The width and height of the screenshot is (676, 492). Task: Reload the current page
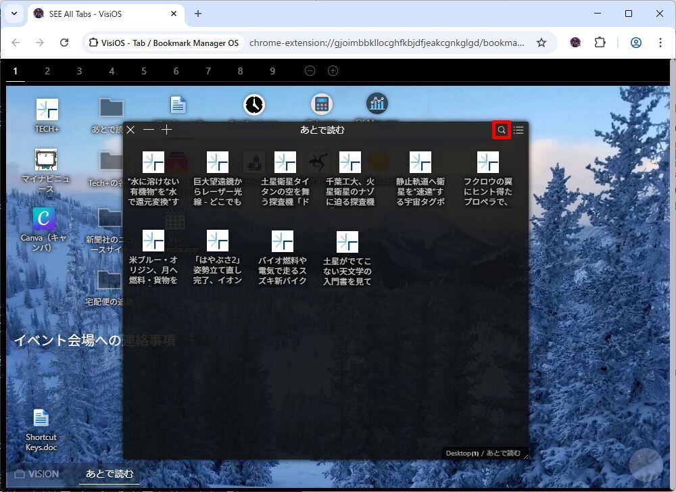(64, 42)
